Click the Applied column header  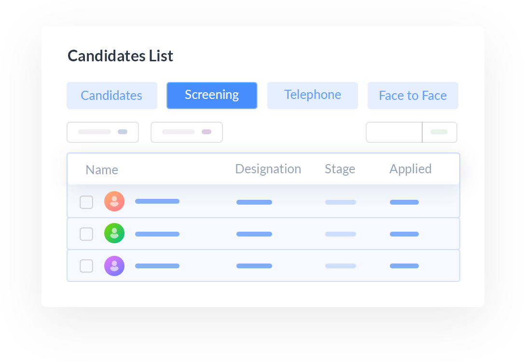coord(410,169)
